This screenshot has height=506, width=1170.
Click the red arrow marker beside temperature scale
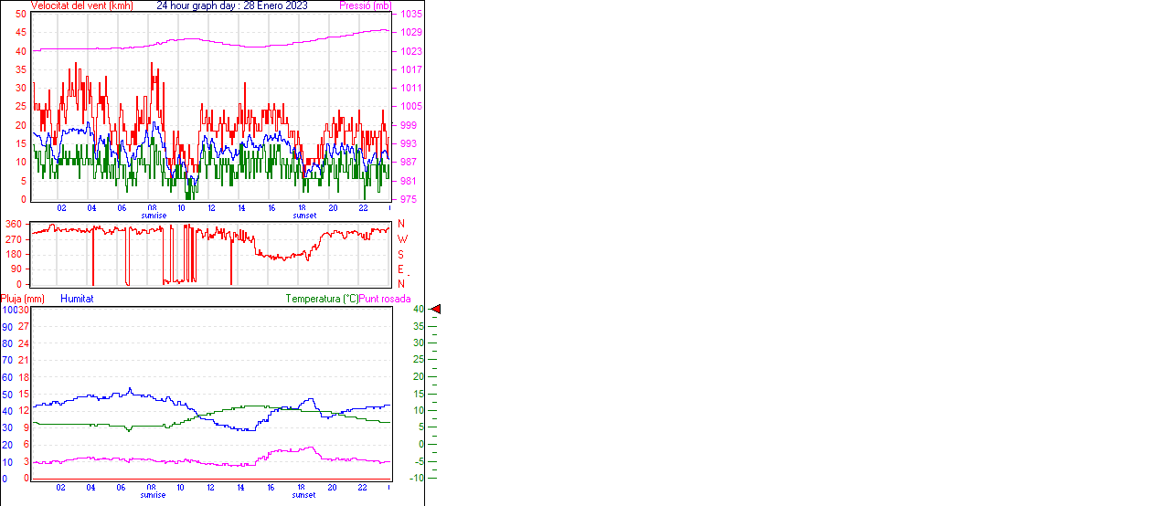(435, 310)
